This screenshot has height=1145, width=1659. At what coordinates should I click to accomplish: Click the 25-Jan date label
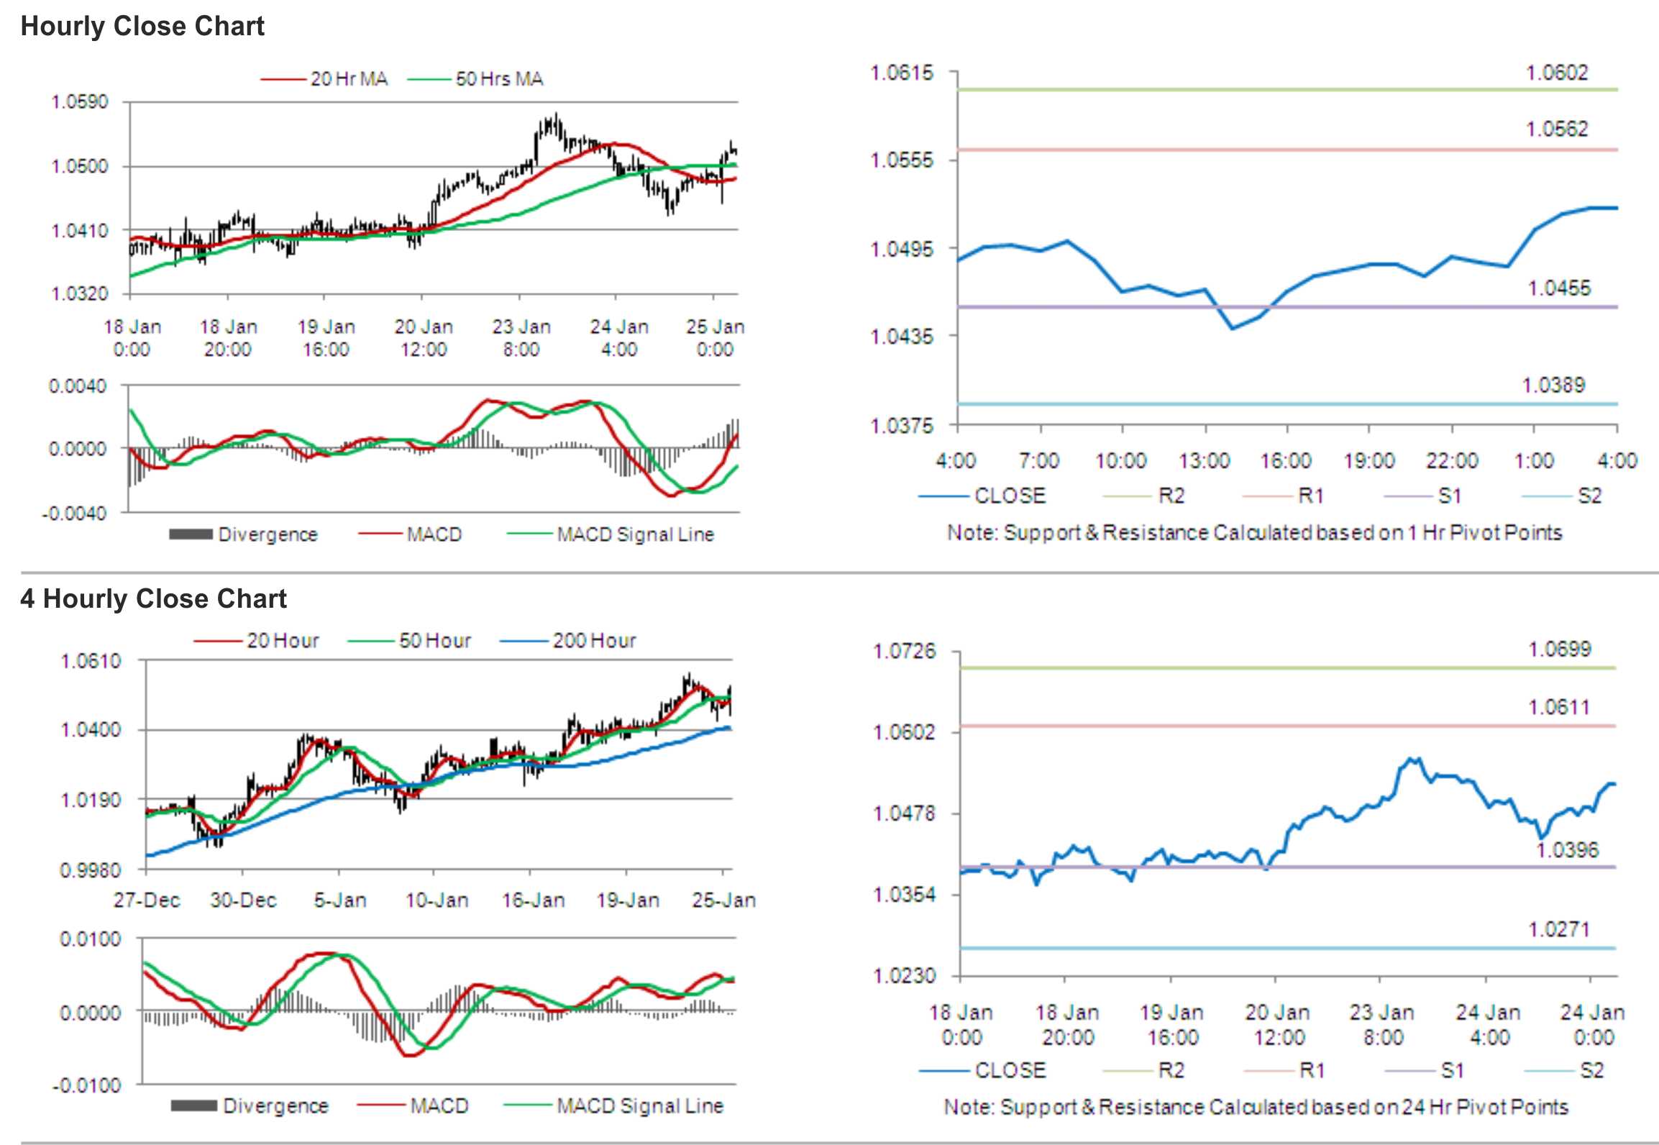[723, 900]
